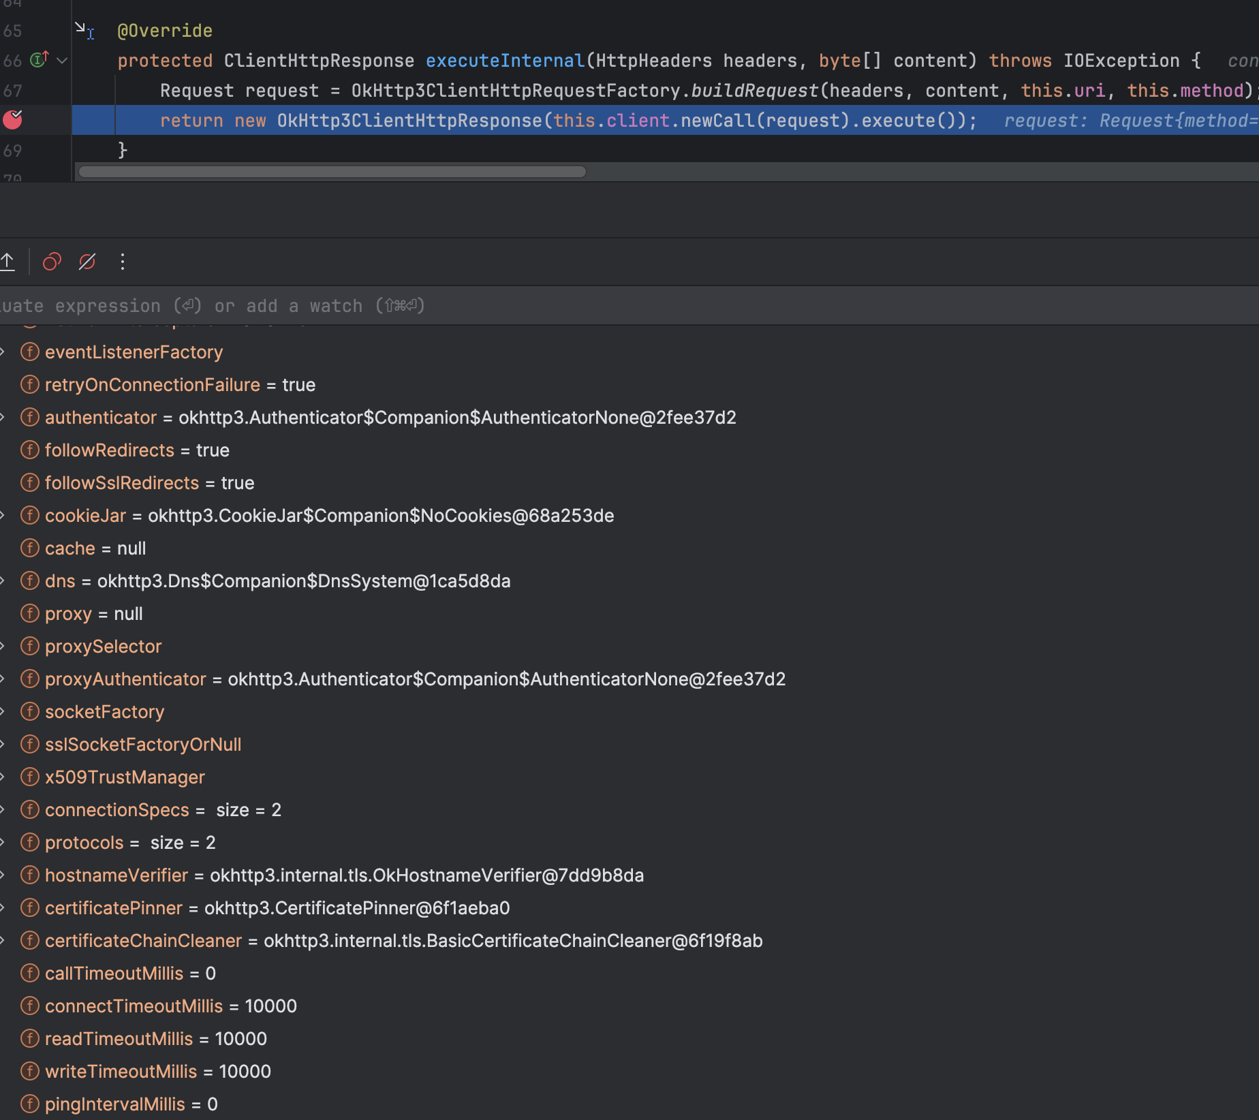Click the executeInternal method name in the editor
Image resolution: width=1259 pixels, height=1120 pixels.
(505, 61)
